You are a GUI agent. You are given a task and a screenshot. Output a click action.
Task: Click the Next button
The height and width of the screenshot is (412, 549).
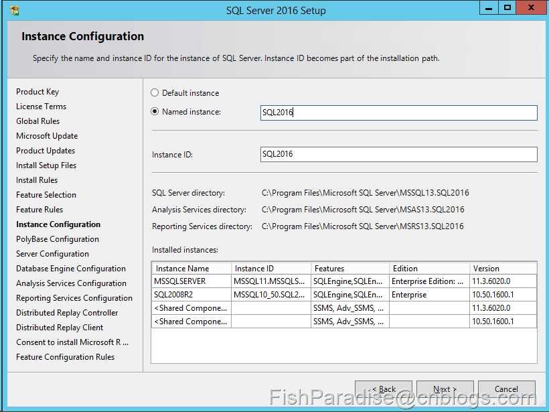(x=445, y=389)
